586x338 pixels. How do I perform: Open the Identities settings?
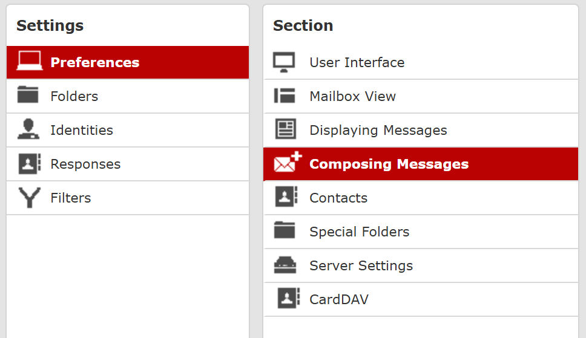(128, 131)
